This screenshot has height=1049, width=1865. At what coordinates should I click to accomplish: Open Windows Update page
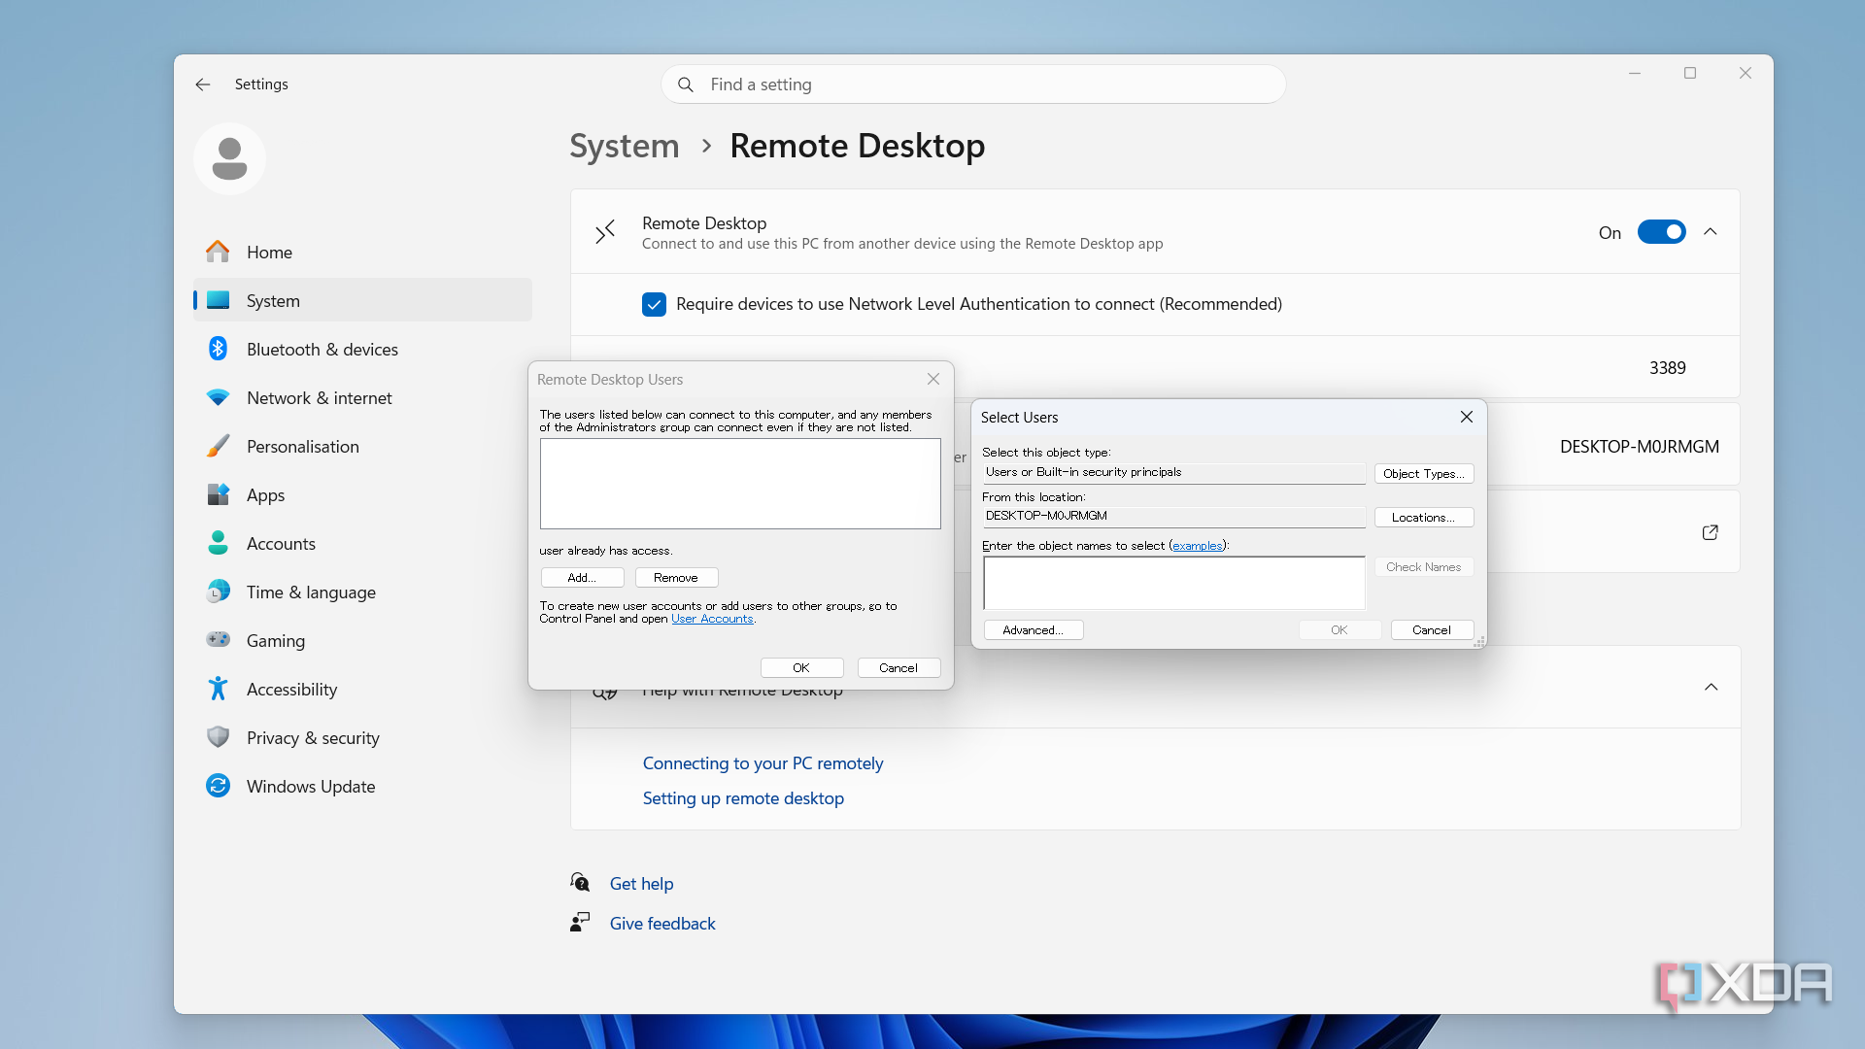tap(362, 786)
